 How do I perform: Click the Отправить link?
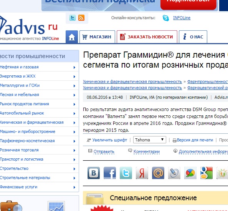pyautogui.click(x=104, y=151)
